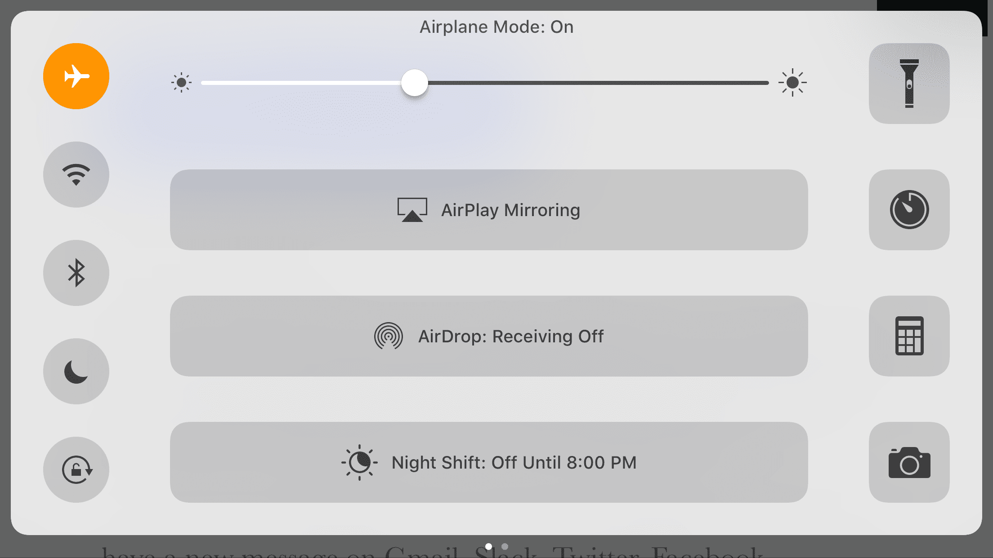The height and width of the screenshot is (558, 993).
Task: Click the brightness slider knob
Action: click(414, 83)
